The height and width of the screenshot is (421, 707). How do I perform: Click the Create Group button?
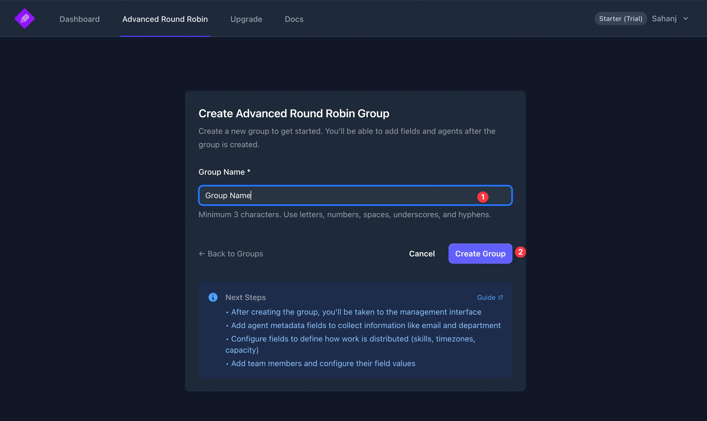pos(480,253)
